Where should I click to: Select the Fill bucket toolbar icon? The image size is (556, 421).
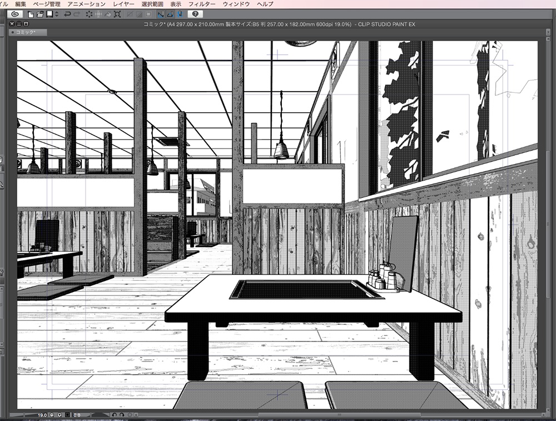point(108,14)
